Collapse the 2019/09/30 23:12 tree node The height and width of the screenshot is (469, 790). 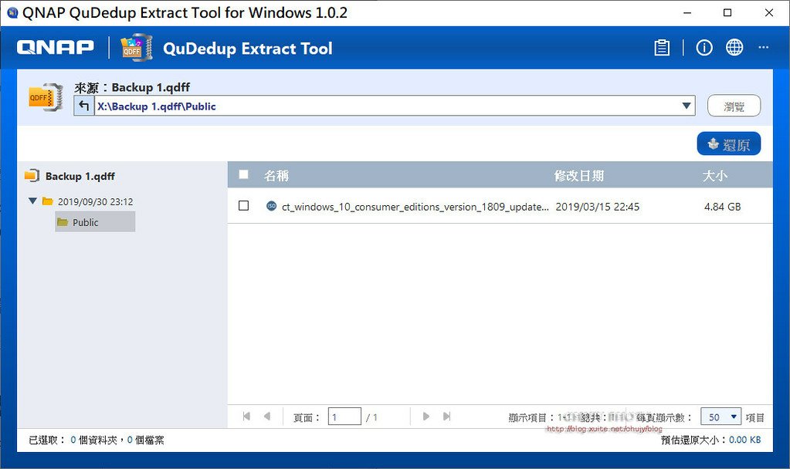32,201
